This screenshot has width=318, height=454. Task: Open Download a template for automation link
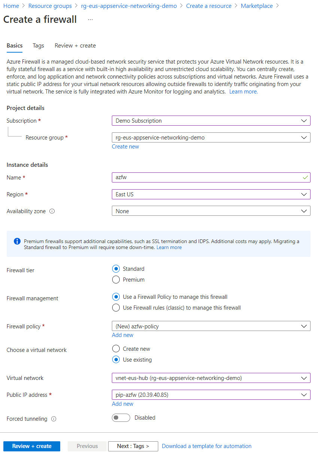(207, 446)
